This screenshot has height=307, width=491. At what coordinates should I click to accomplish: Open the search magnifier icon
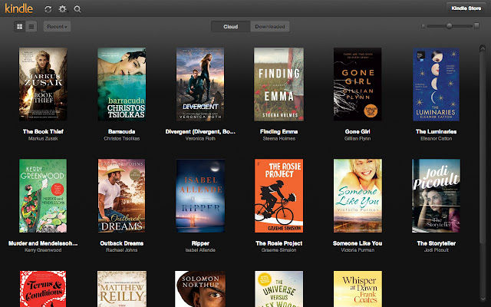[x=77, y=9]
